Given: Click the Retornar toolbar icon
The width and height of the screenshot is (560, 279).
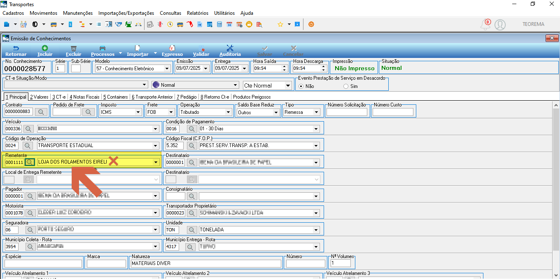Looking at the screenshot, I should coord(16,48).
